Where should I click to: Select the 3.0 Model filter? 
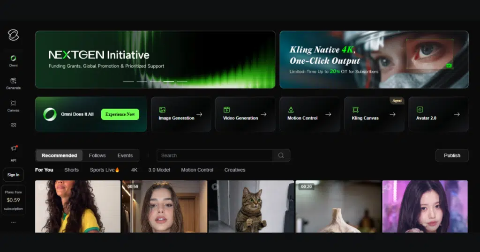[159, 170]
